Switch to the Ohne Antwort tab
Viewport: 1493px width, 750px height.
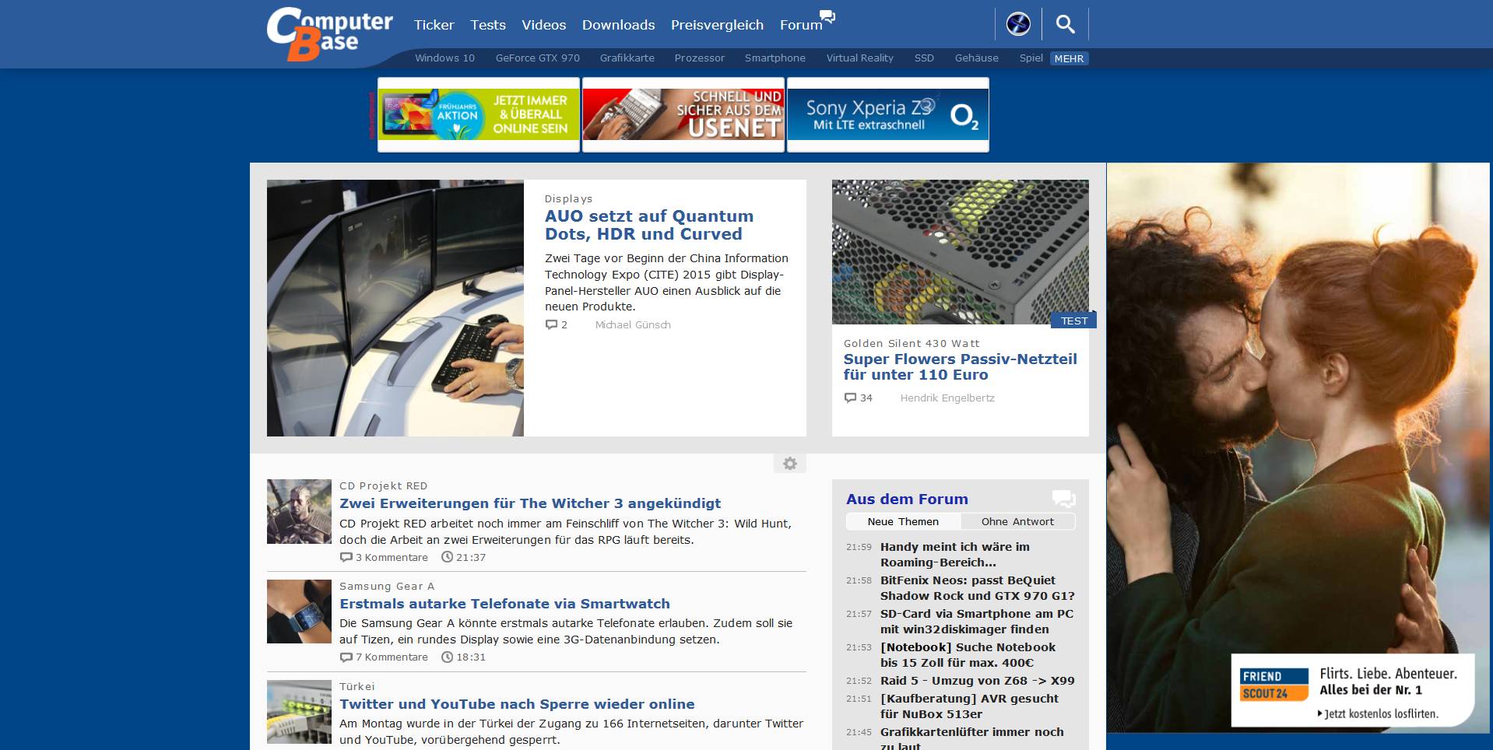coord(1017,521)
